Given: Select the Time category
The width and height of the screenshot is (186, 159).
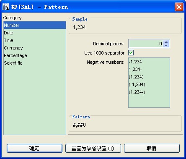Looking at the screenshot, I should tap(35, 40).
